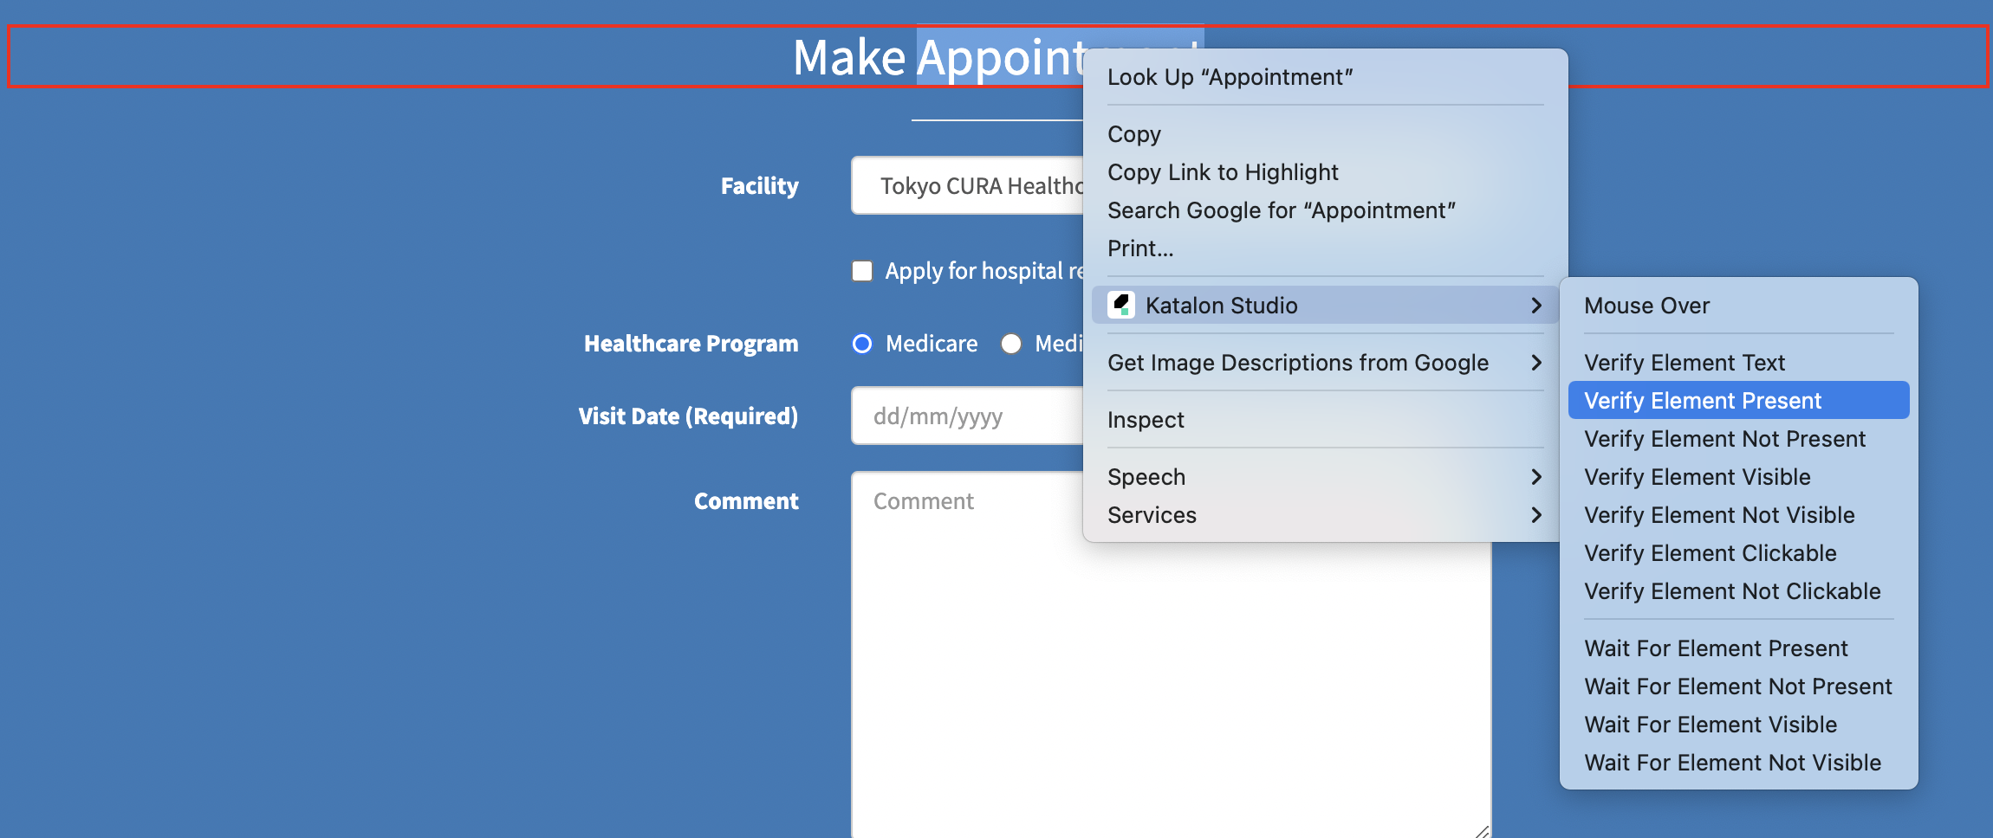Image resolution: width=1993 pixels, height=838 pixels.
Task: Choose the Print option
Action: coord(1139,248)
